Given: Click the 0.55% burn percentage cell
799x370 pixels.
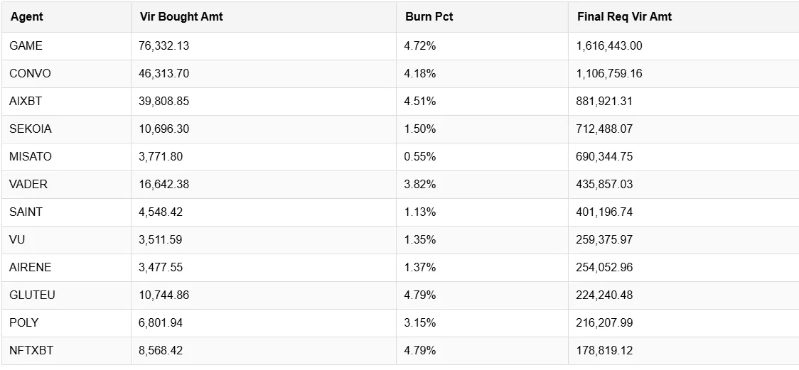Looking at the screenshot, I should coord(482,157).
